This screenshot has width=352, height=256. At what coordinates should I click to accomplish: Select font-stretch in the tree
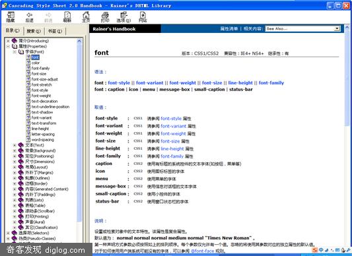click(42, 85)
